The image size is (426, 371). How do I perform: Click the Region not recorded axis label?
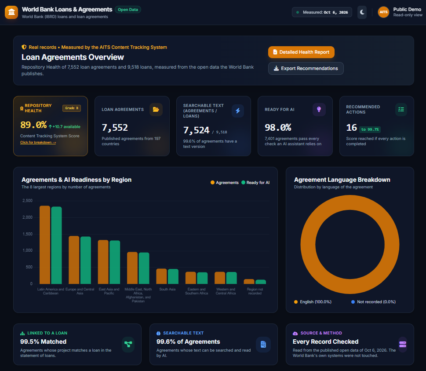pos(255,291)
